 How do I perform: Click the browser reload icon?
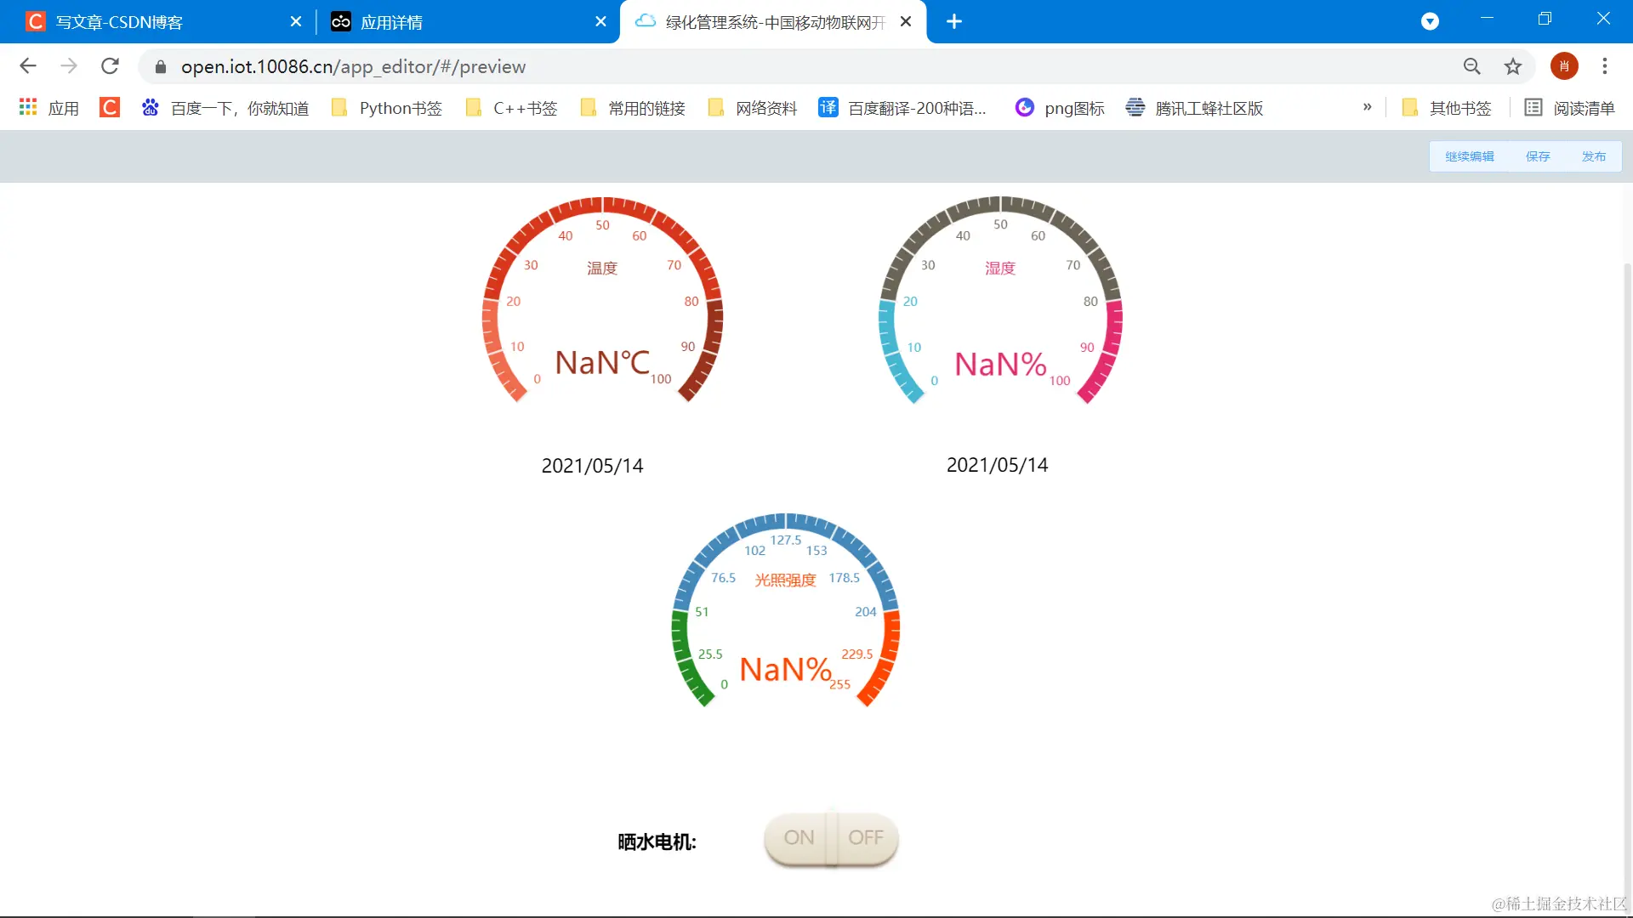click(110, 66)
